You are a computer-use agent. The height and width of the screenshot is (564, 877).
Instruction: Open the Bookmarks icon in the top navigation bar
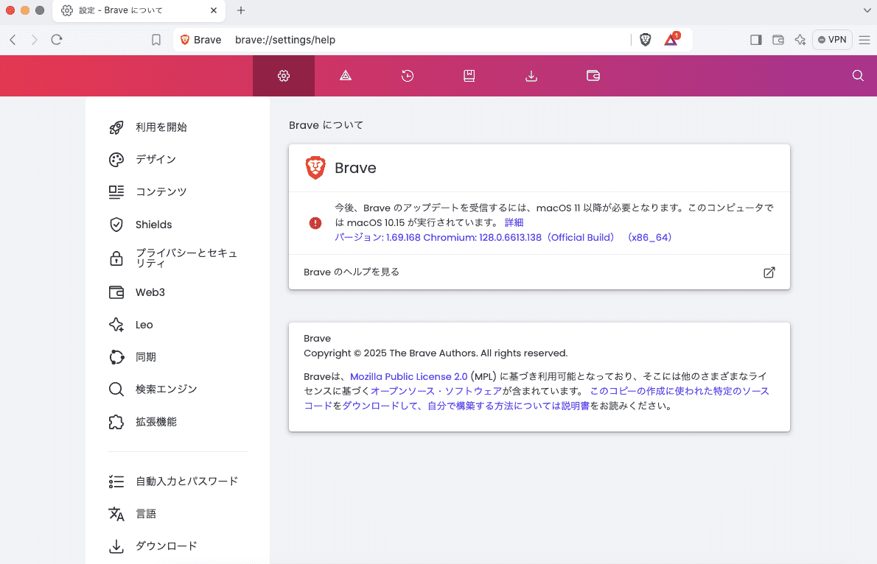[x=469, y=75]
